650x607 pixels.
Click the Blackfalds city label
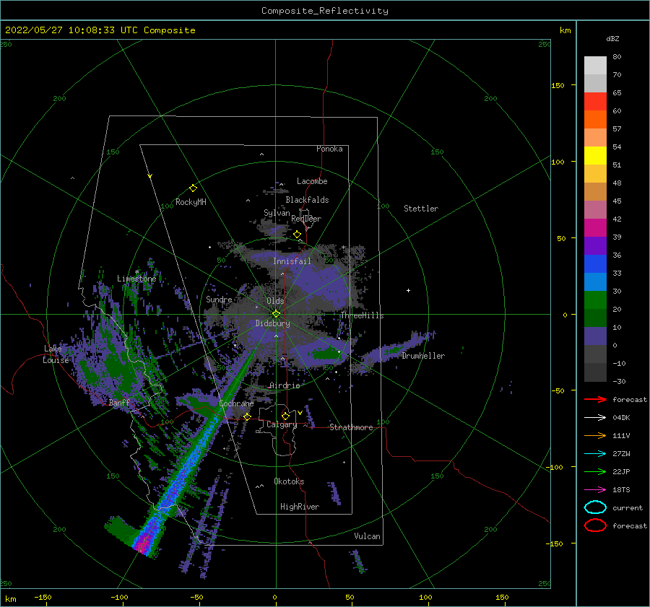click(x=307, y=200)
